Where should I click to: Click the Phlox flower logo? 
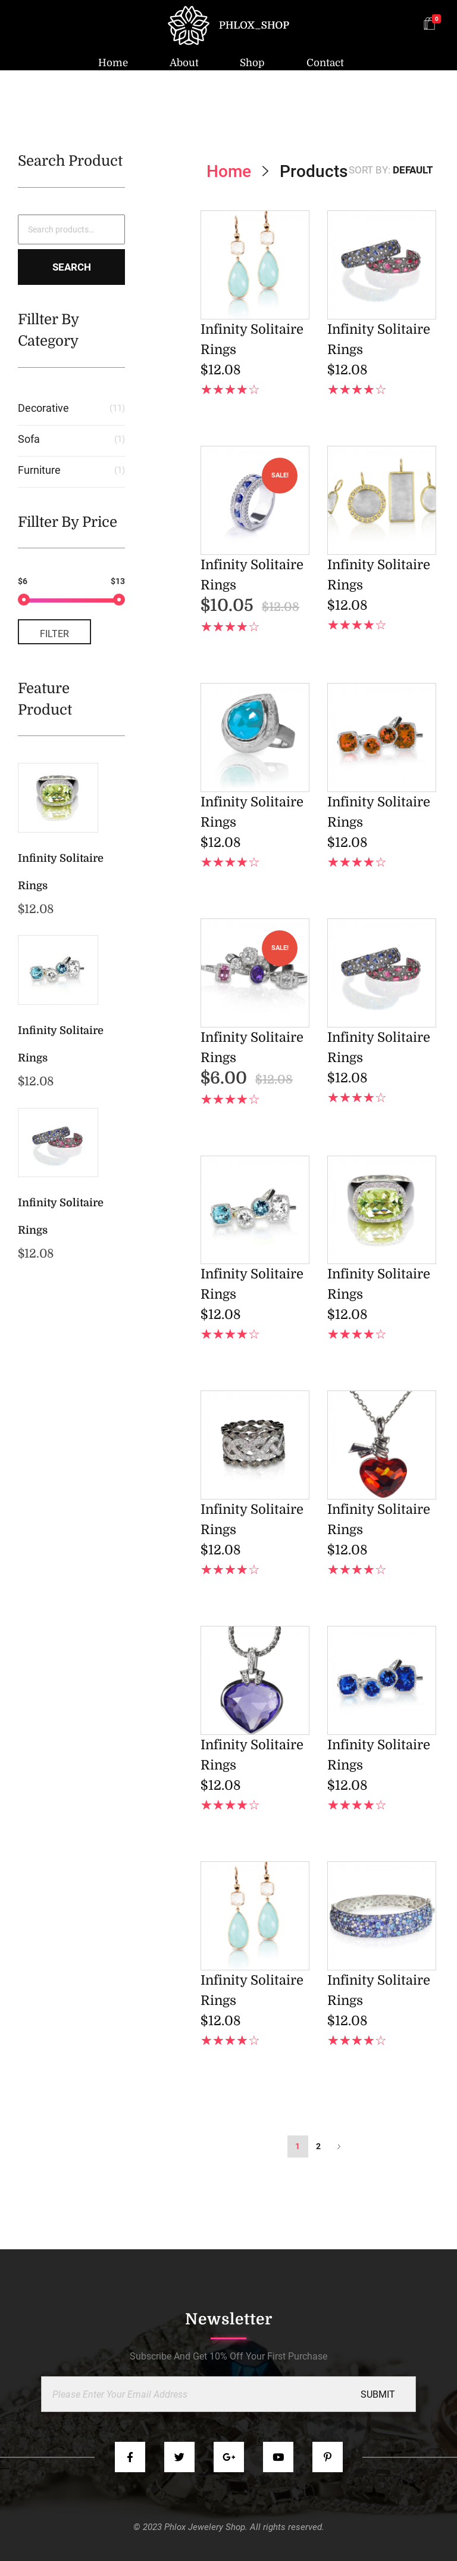188,25
